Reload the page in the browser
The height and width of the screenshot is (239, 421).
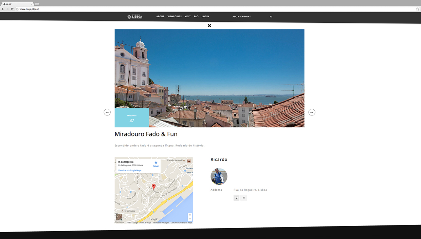click(x=12, y=9)
